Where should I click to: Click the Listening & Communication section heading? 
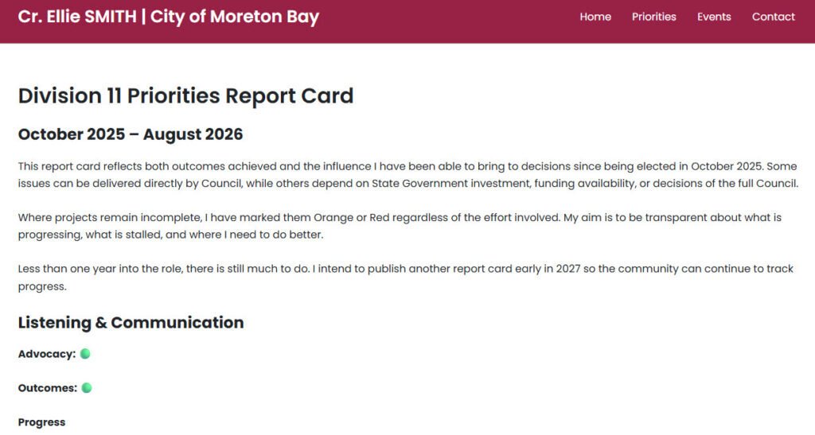(x=131, y=322)
